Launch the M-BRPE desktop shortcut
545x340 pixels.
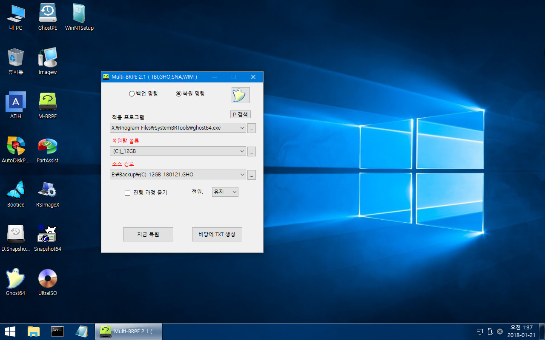click(x=48, y=105)
